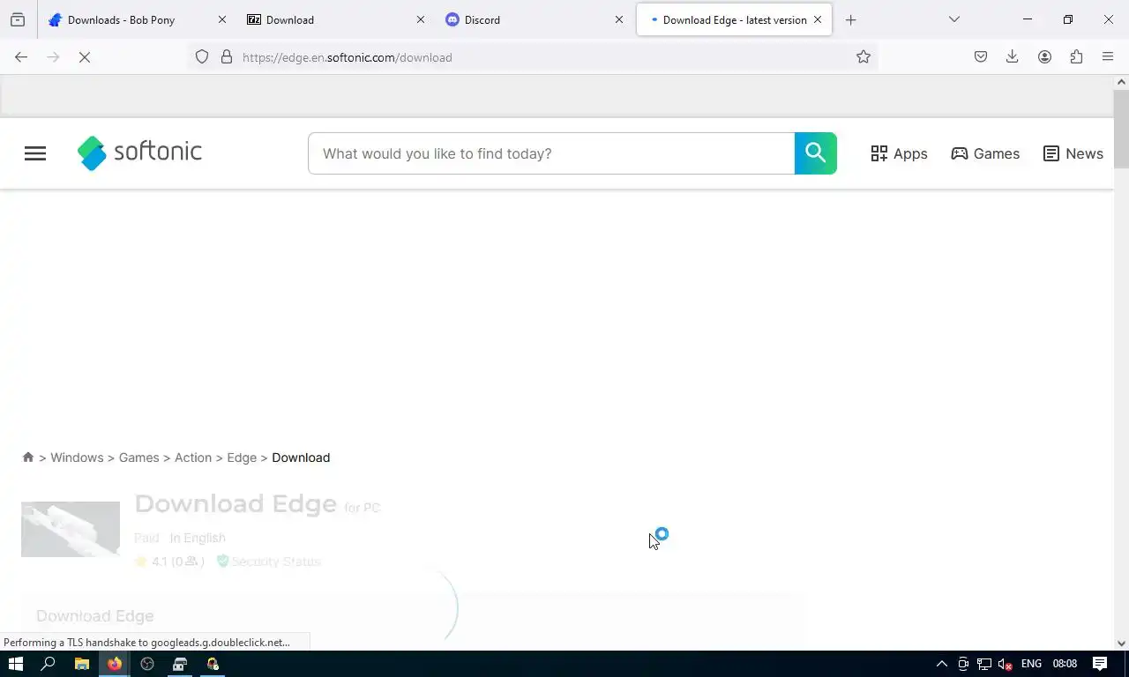This screenshot has height=677, width=1129.
Task: Open a new browser tab
Action: (850, 19)
